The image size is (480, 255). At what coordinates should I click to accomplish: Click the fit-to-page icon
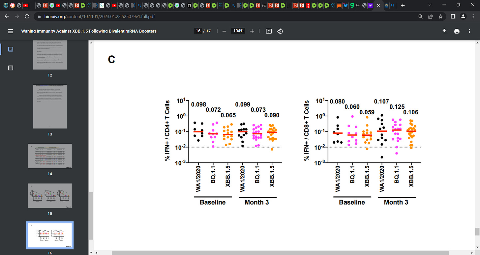[268, 31]
